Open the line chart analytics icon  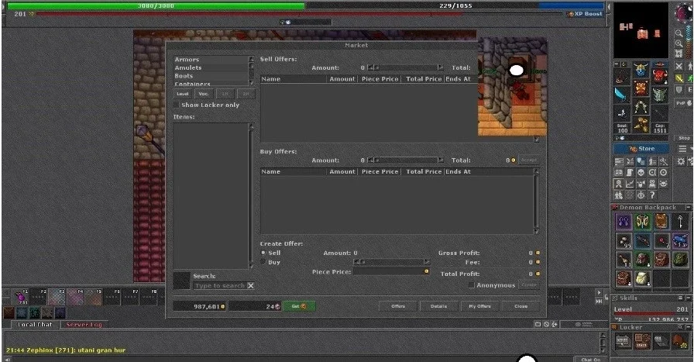(630, 184)
